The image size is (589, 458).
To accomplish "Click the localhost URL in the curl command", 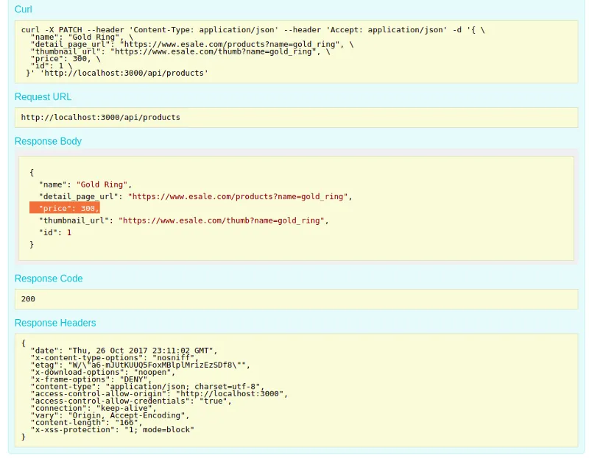I will pos(124,73).
